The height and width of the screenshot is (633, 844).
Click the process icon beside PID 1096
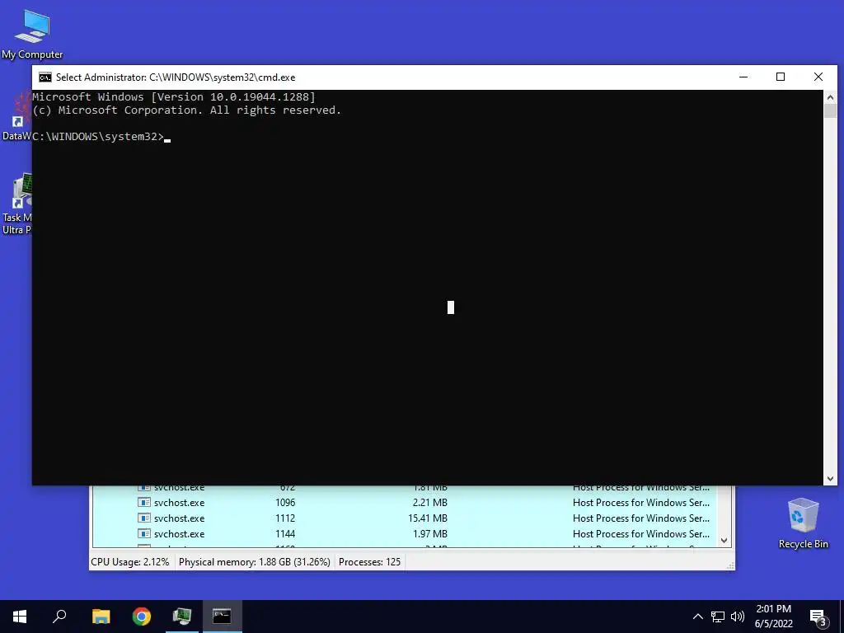(143, 503)
